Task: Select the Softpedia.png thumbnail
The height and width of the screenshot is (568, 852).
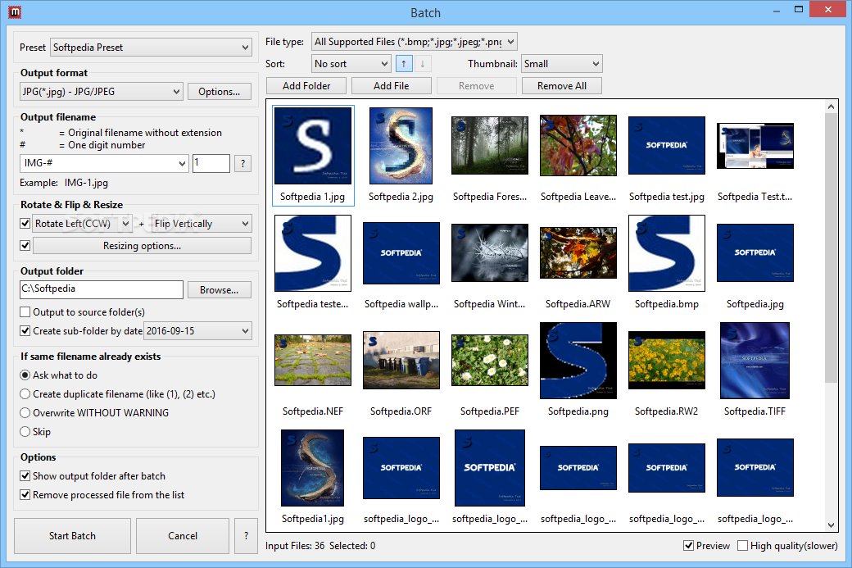Action: click(578, 361)
